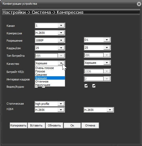Image resolution: width=142 pixels, height=146 pixels.
Task: Open the high profile dropdown
Action: pyautogui.click(x=50, y=104)
